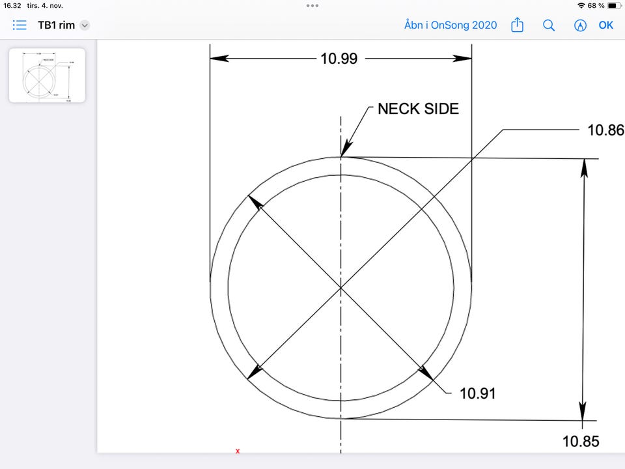Screen dimensions: 625x469
Task: Tap the 10.91 dimension value
Action: [477, 393]
